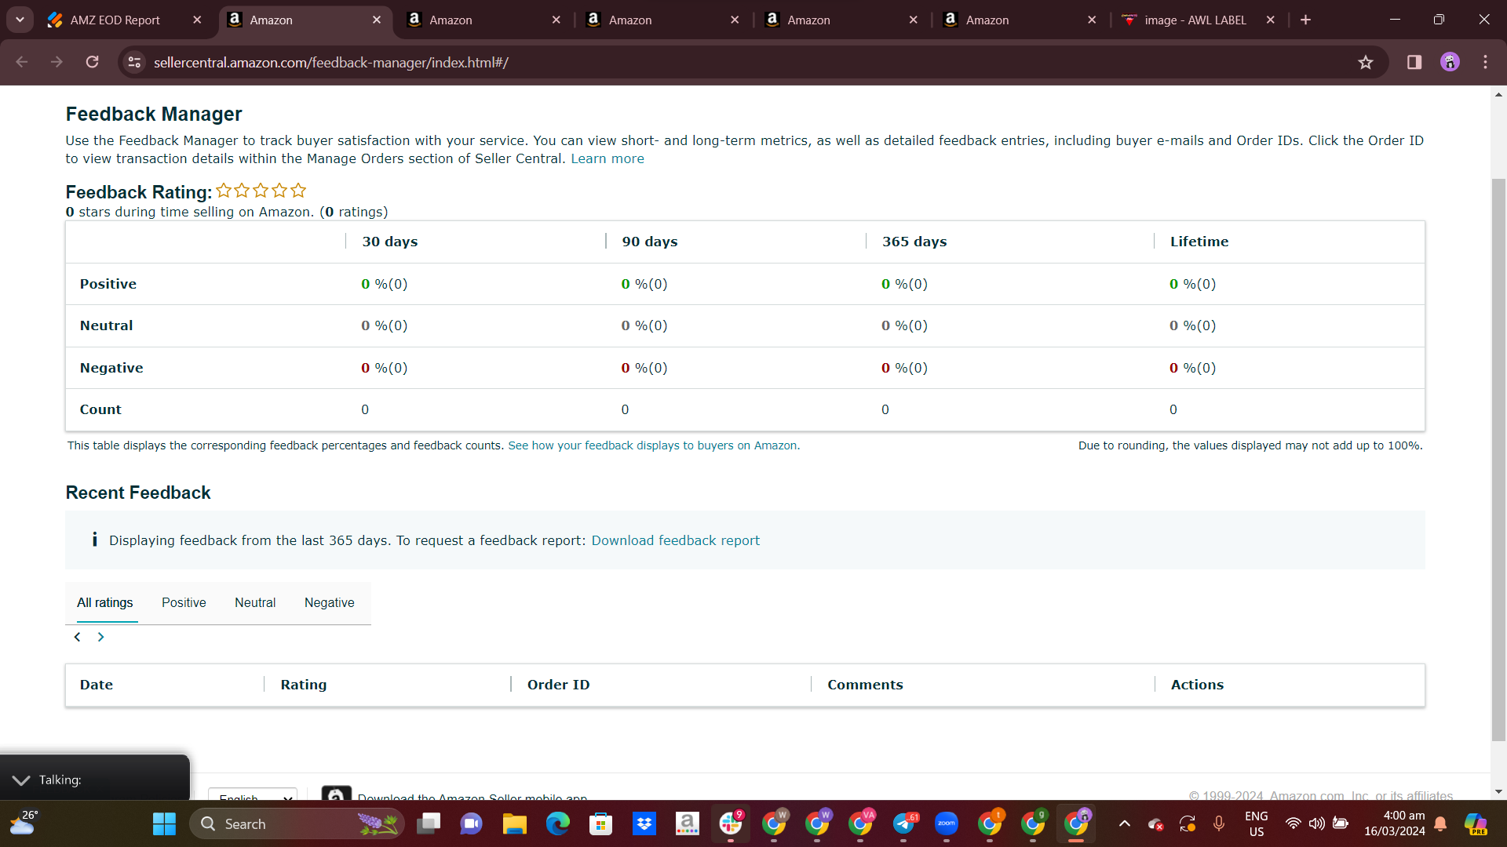Click the Rating column header
1507x847 pixels.
[304, 685]
